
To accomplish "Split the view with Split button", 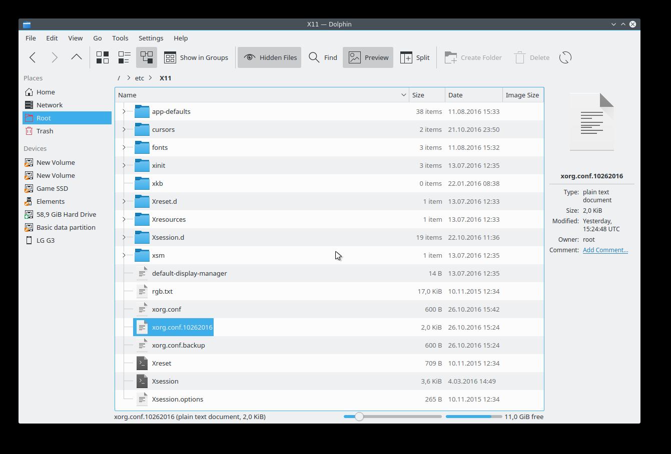I will click(x=415, y=57).
